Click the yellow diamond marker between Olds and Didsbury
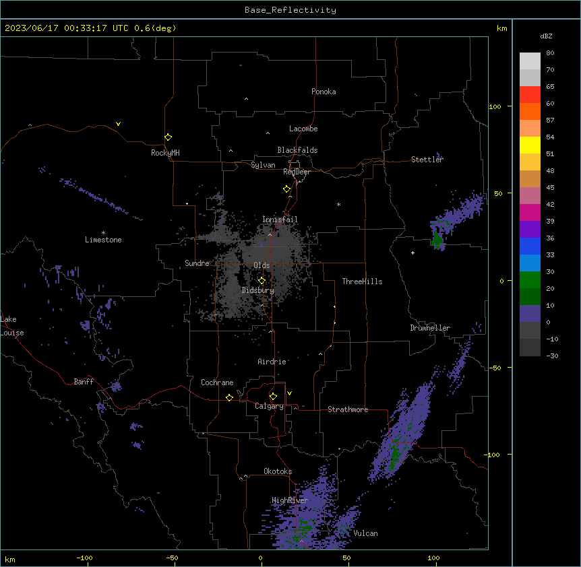This screenshot has width=581, height=567. coord(262,280)
